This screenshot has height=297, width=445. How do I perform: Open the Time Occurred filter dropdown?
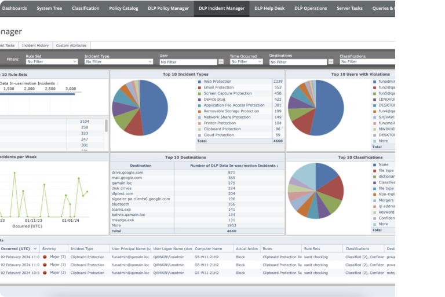coord(246,61)
